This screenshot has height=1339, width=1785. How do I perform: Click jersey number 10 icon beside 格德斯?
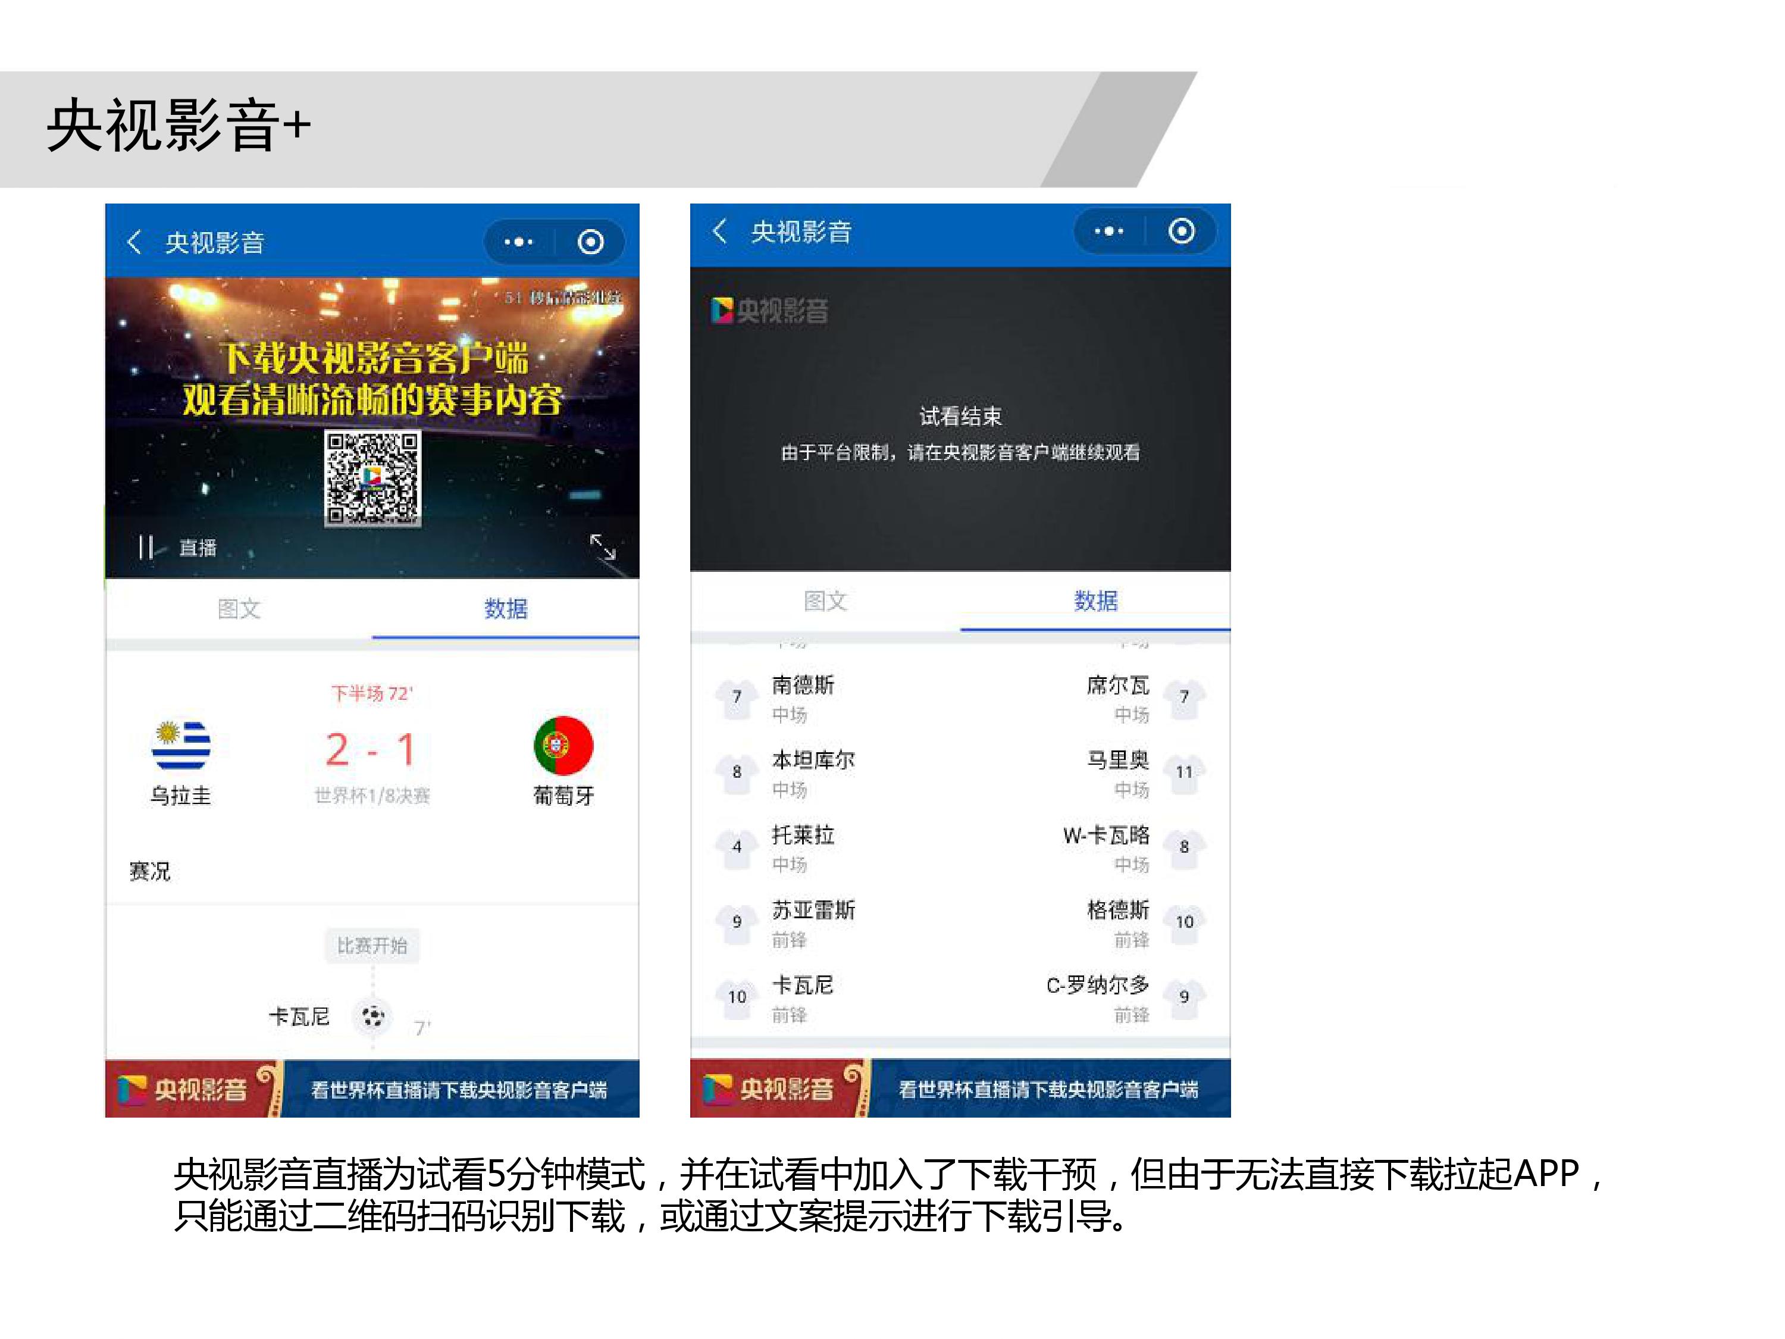(1184, 924)
